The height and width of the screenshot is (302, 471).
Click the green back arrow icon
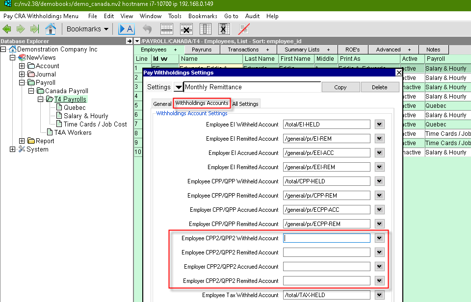click(7, 29)
